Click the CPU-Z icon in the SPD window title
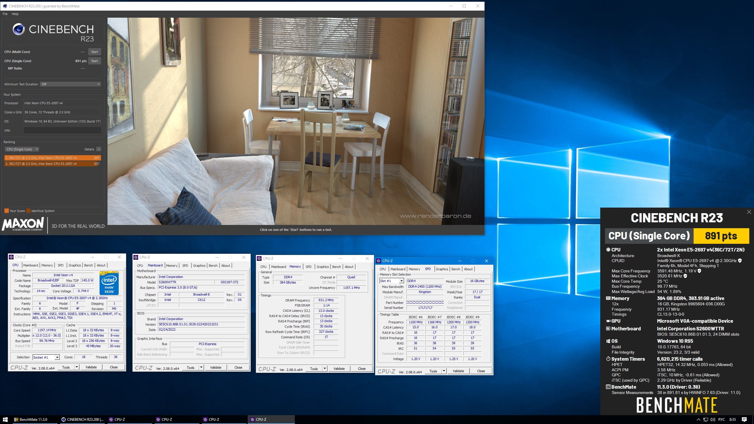 pos(378,261)
